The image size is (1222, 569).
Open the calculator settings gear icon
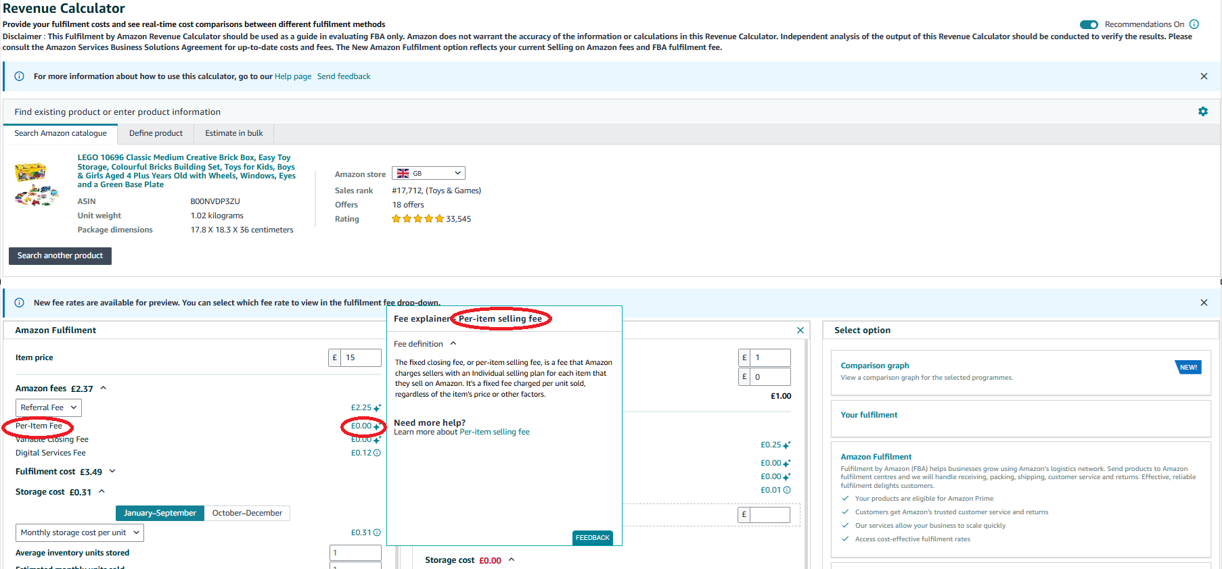pos(1203,112)
